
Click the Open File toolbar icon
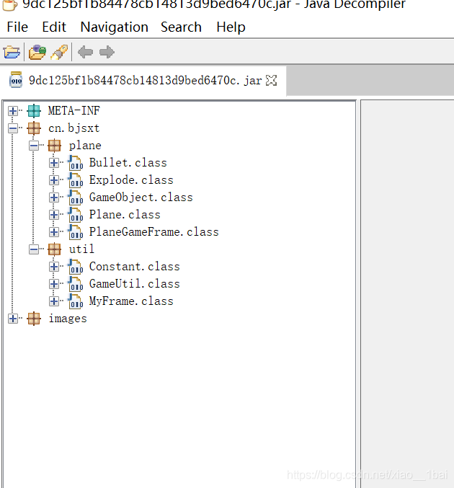(x=12, y=52)
